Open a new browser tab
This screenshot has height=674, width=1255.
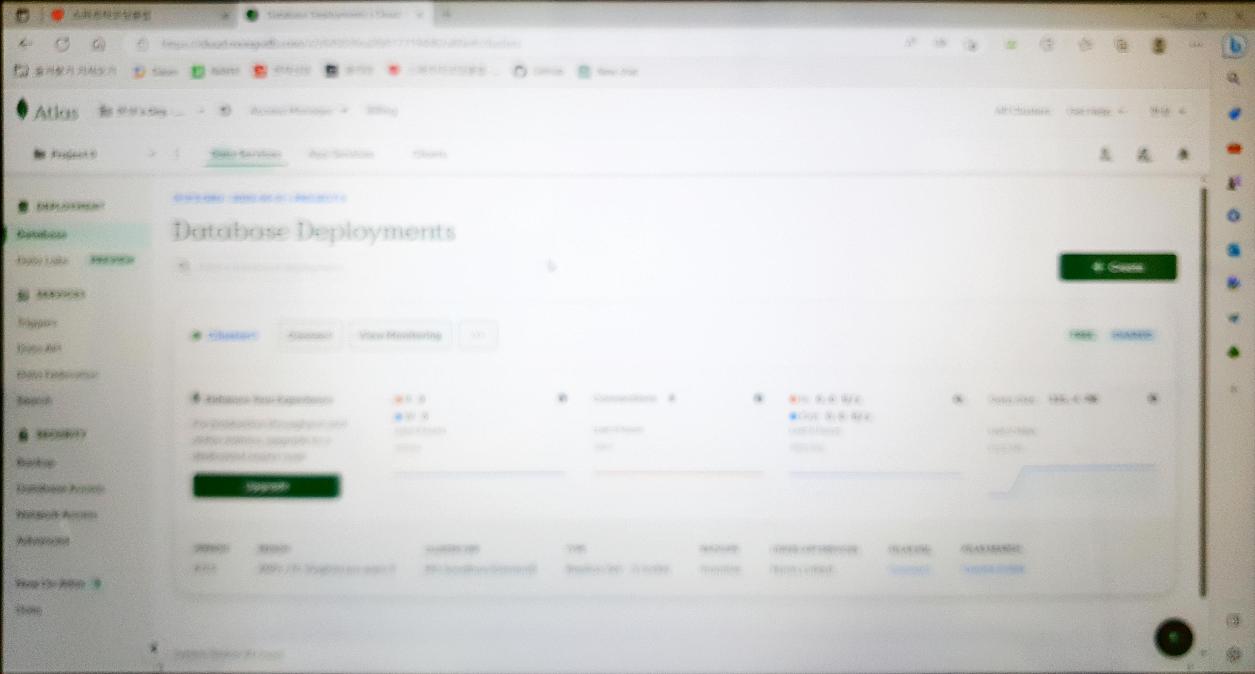446,15
